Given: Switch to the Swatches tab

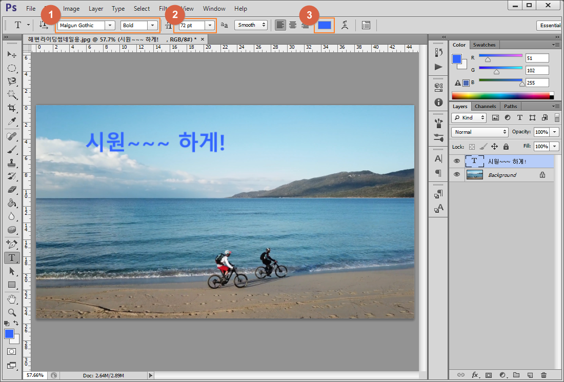Looking at the screenshot, I should tap(484, 45).
